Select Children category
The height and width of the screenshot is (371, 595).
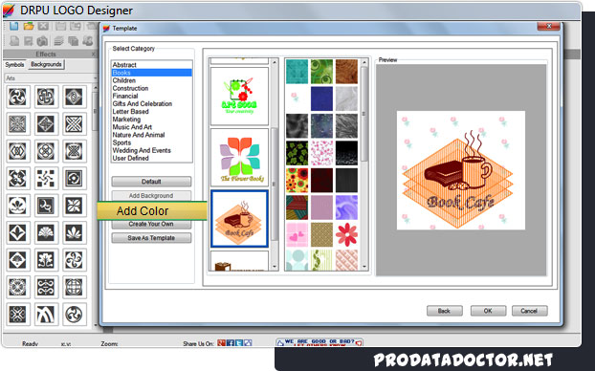pos(151,80)
